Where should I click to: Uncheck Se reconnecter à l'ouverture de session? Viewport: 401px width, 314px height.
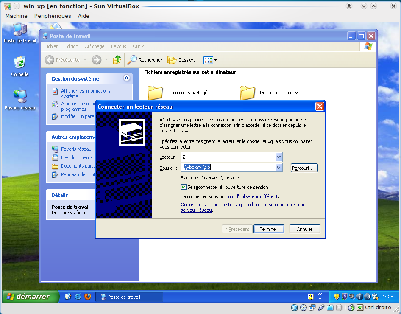184,187
